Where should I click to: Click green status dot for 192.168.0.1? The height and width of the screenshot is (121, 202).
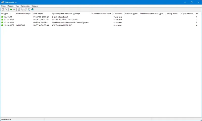click(x=2, y=17)
